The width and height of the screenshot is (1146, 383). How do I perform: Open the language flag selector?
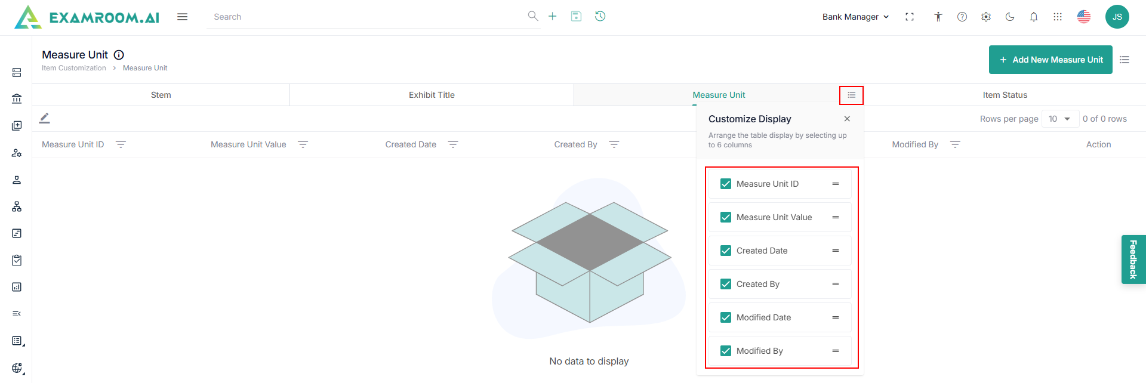1084,17
